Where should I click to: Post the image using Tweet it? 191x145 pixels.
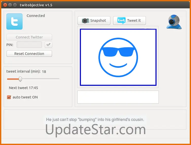click(129, 20)
